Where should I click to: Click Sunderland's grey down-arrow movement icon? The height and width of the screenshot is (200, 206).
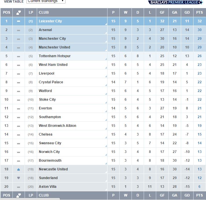tap(19, 178)
